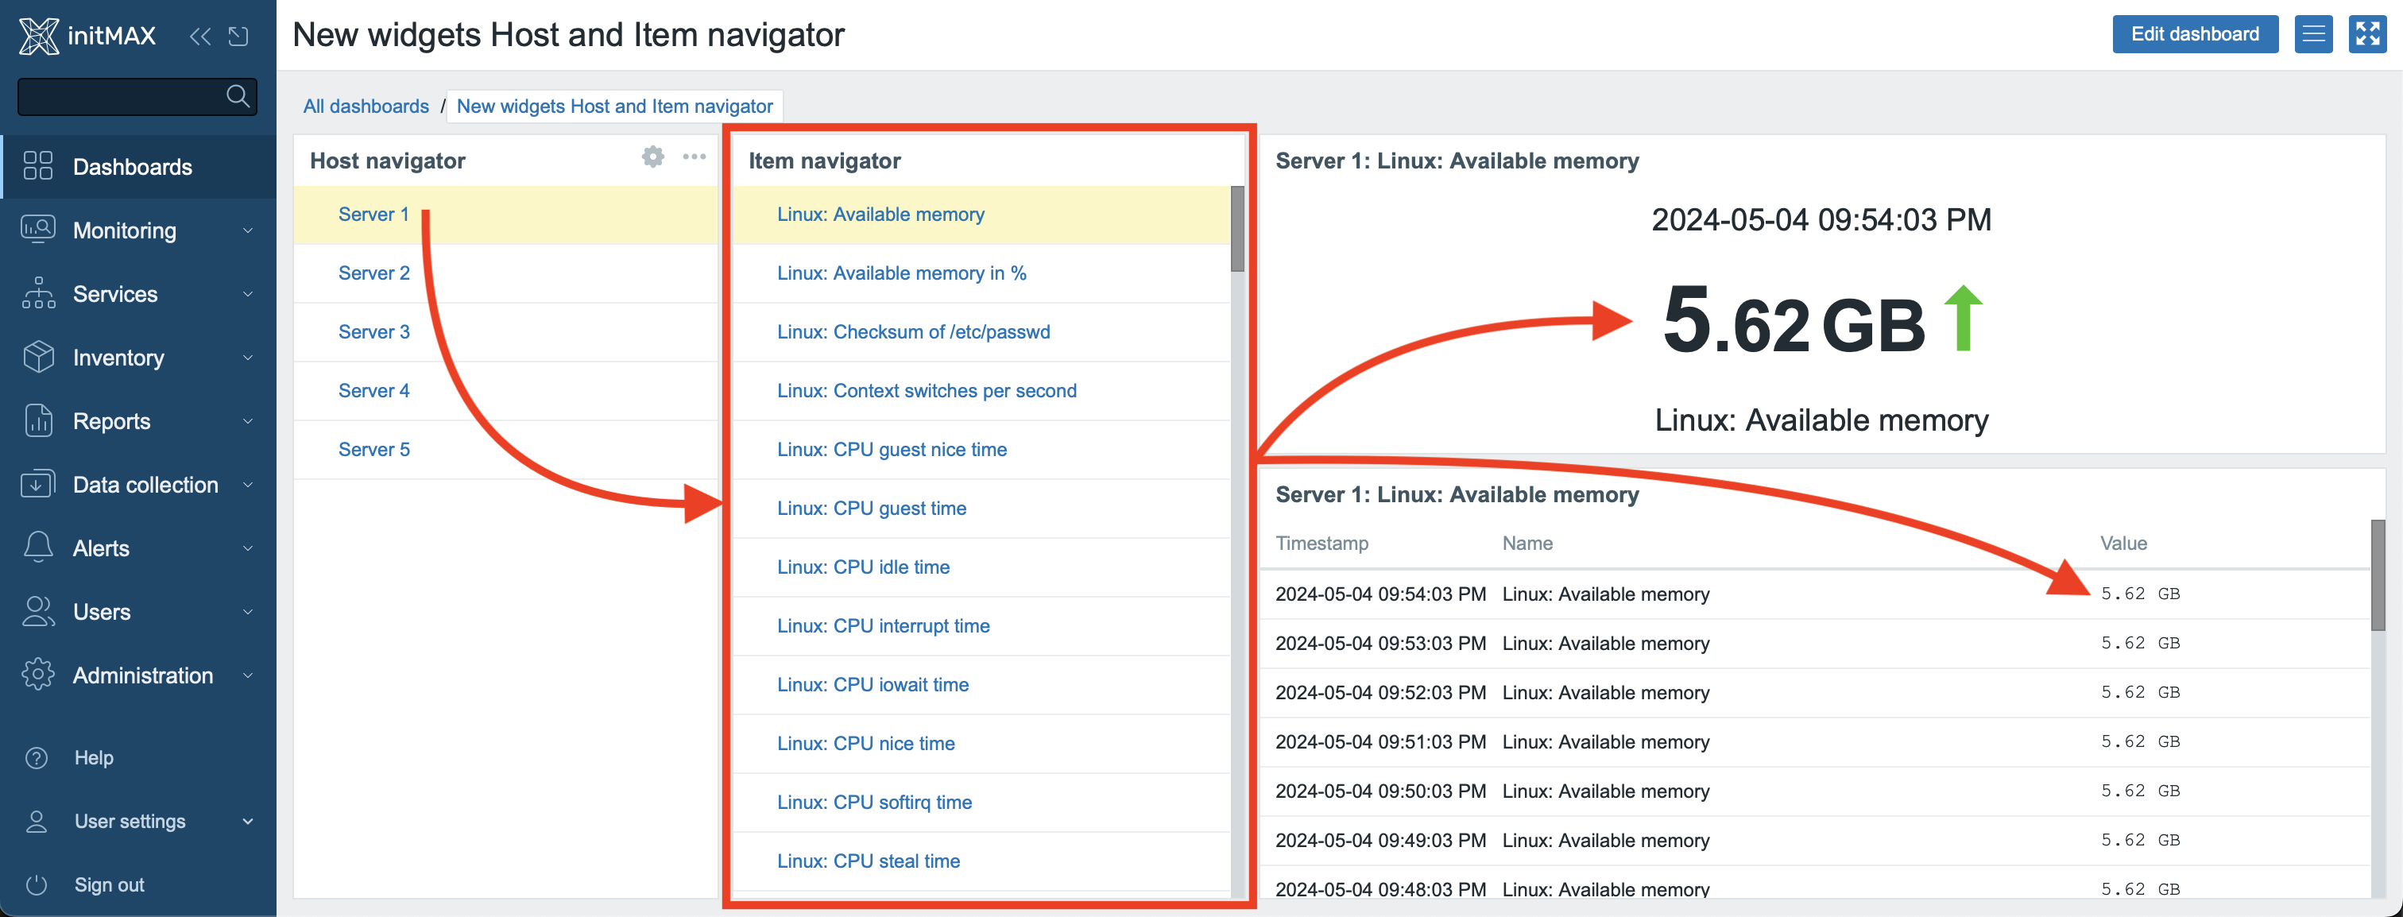Expand the User settings chevron
This screenshot has height=917, width=2403.
247,821
